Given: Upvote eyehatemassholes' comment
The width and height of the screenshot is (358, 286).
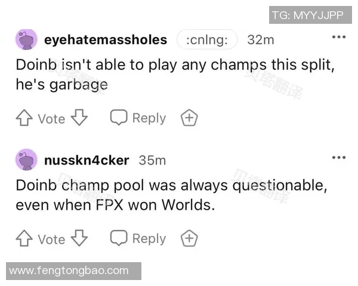Looking at the screenshot, I should 25,119.
